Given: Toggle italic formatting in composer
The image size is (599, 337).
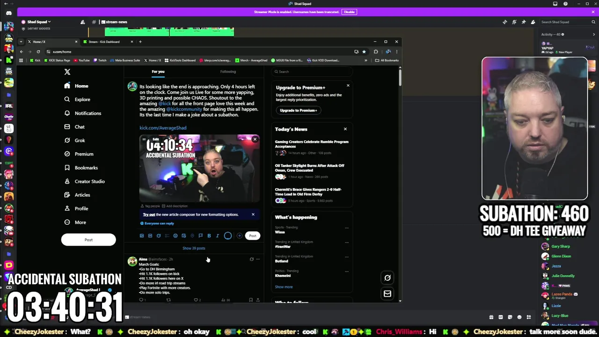Looking at the screenshot, I should pyautogui.click(x=217, y=236).
